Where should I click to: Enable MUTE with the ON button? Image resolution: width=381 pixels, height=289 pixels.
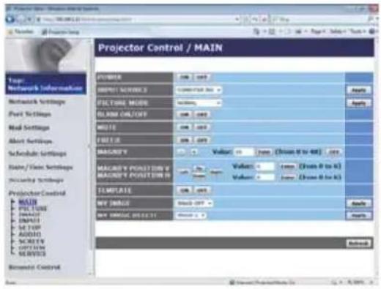pos(185,127)
